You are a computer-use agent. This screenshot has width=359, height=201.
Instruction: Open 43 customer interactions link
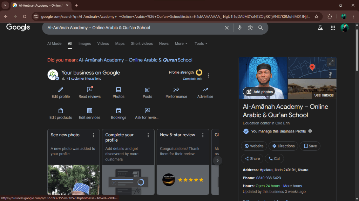84,79
